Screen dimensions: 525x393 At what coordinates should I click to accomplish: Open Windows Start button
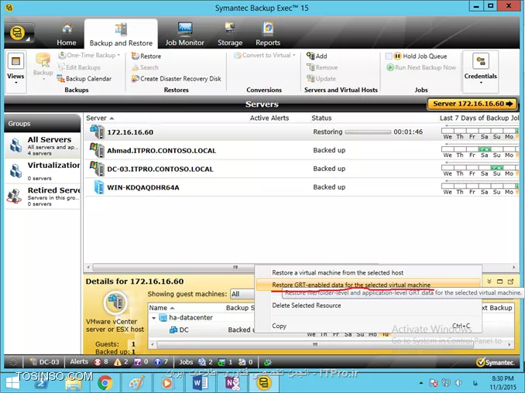pyautogui.click(x=12, y=383)
